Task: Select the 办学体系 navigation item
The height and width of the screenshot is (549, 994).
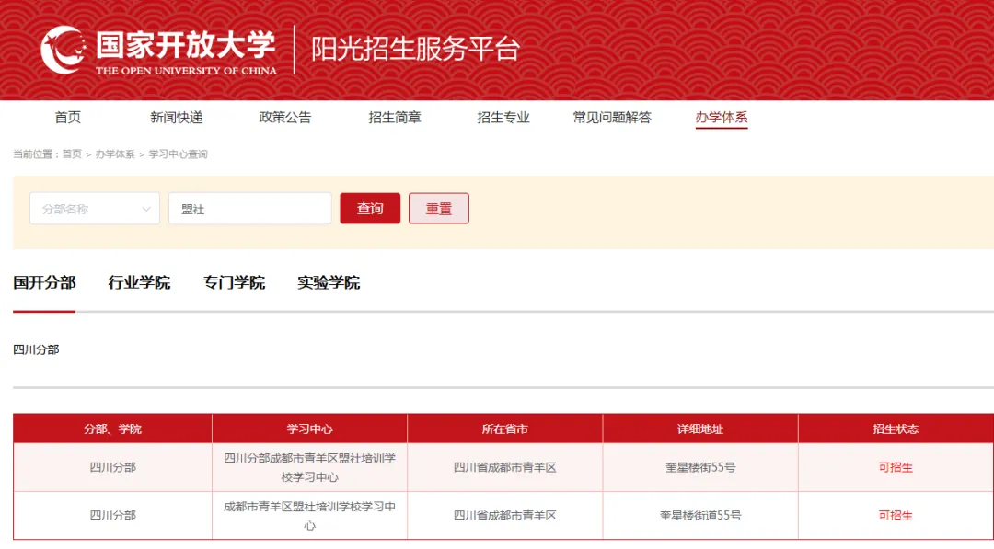Action: point(722,117)
